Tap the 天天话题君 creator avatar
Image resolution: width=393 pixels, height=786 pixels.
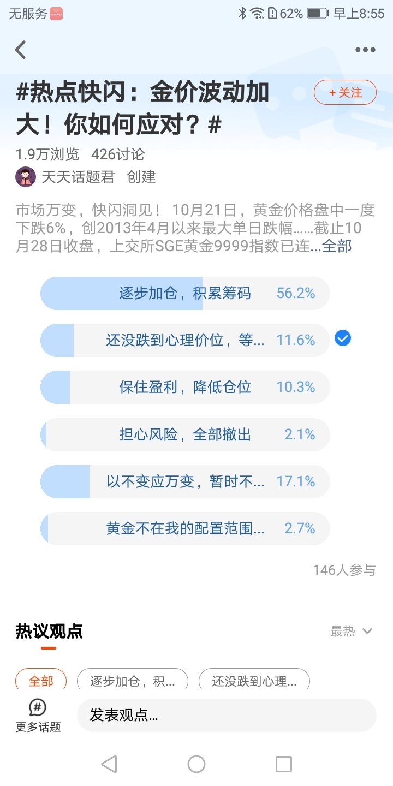pyautogui.click(x=26, y=177)
